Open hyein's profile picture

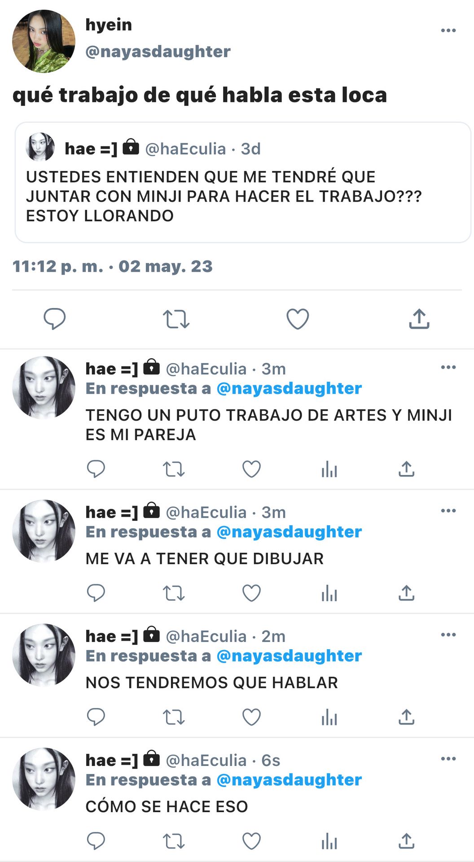click(x=44, y=41)
